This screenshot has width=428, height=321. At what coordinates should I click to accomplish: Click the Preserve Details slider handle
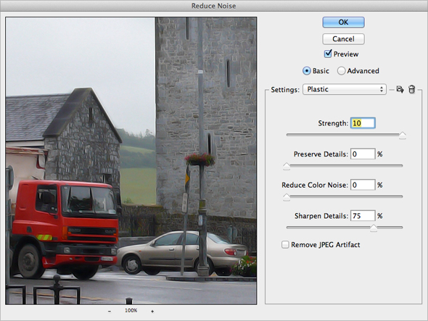(x=287, y=167)
